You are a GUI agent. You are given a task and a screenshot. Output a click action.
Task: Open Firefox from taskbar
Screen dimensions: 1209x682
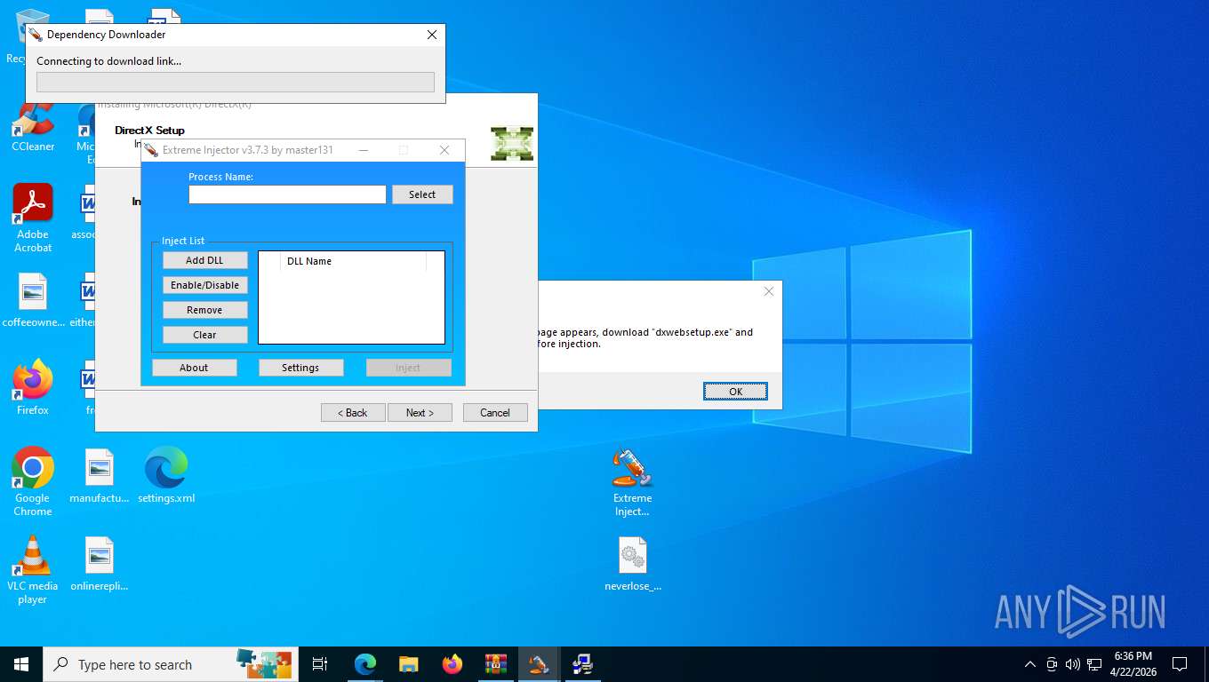(452, 664)
